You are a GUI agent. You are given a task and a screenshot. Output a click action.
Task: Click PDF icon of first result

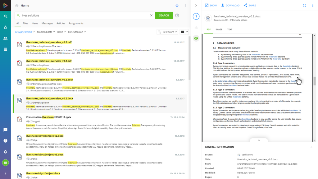click(20, 44)
